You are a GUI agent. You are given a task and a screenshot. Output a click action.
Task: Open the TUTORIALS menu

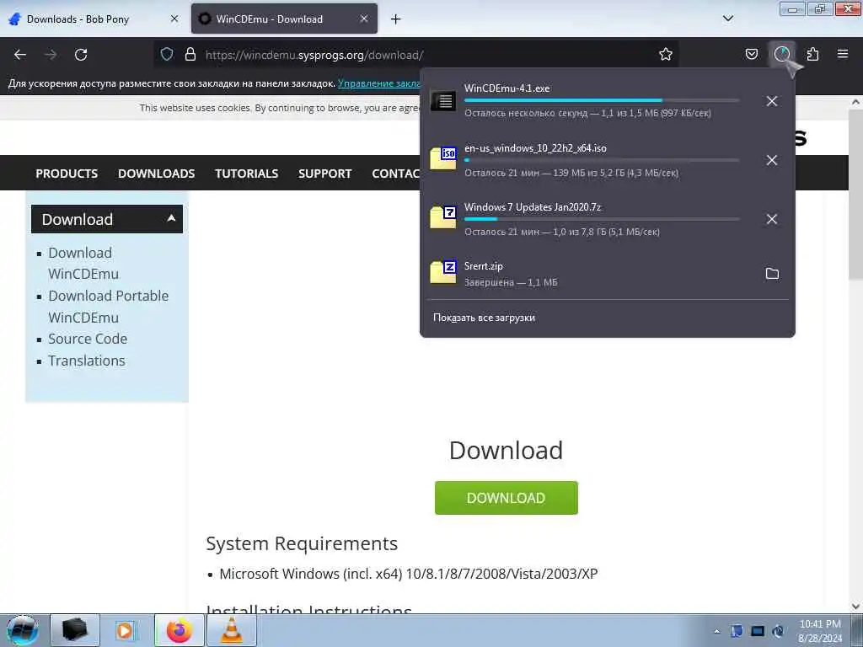(x=247, y=174)
